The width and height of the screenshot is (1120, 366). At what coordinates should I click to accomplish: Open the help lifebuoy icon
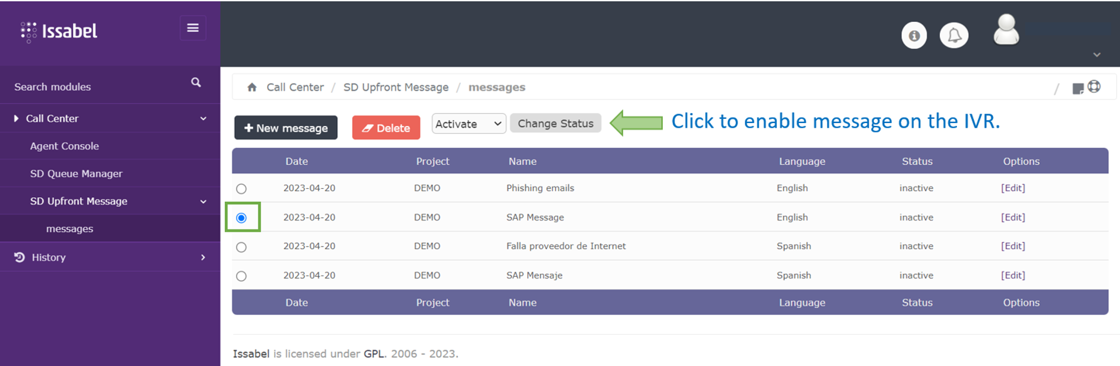click(x=1094, y=86)
